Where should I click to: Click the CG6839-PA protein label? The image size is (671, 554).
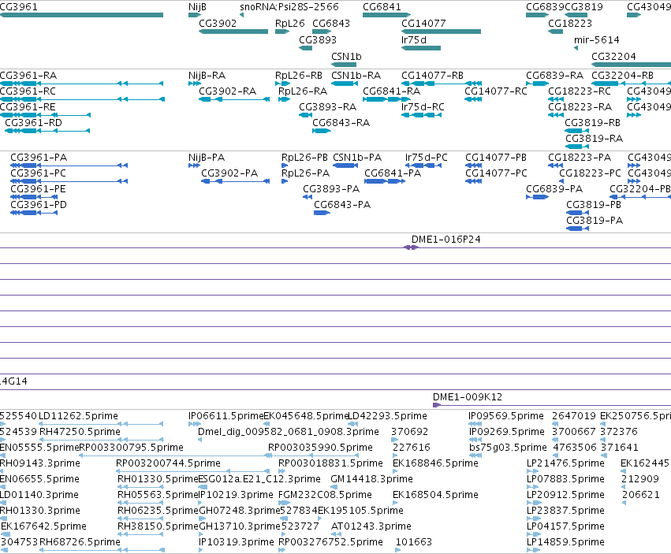[554, 189]
